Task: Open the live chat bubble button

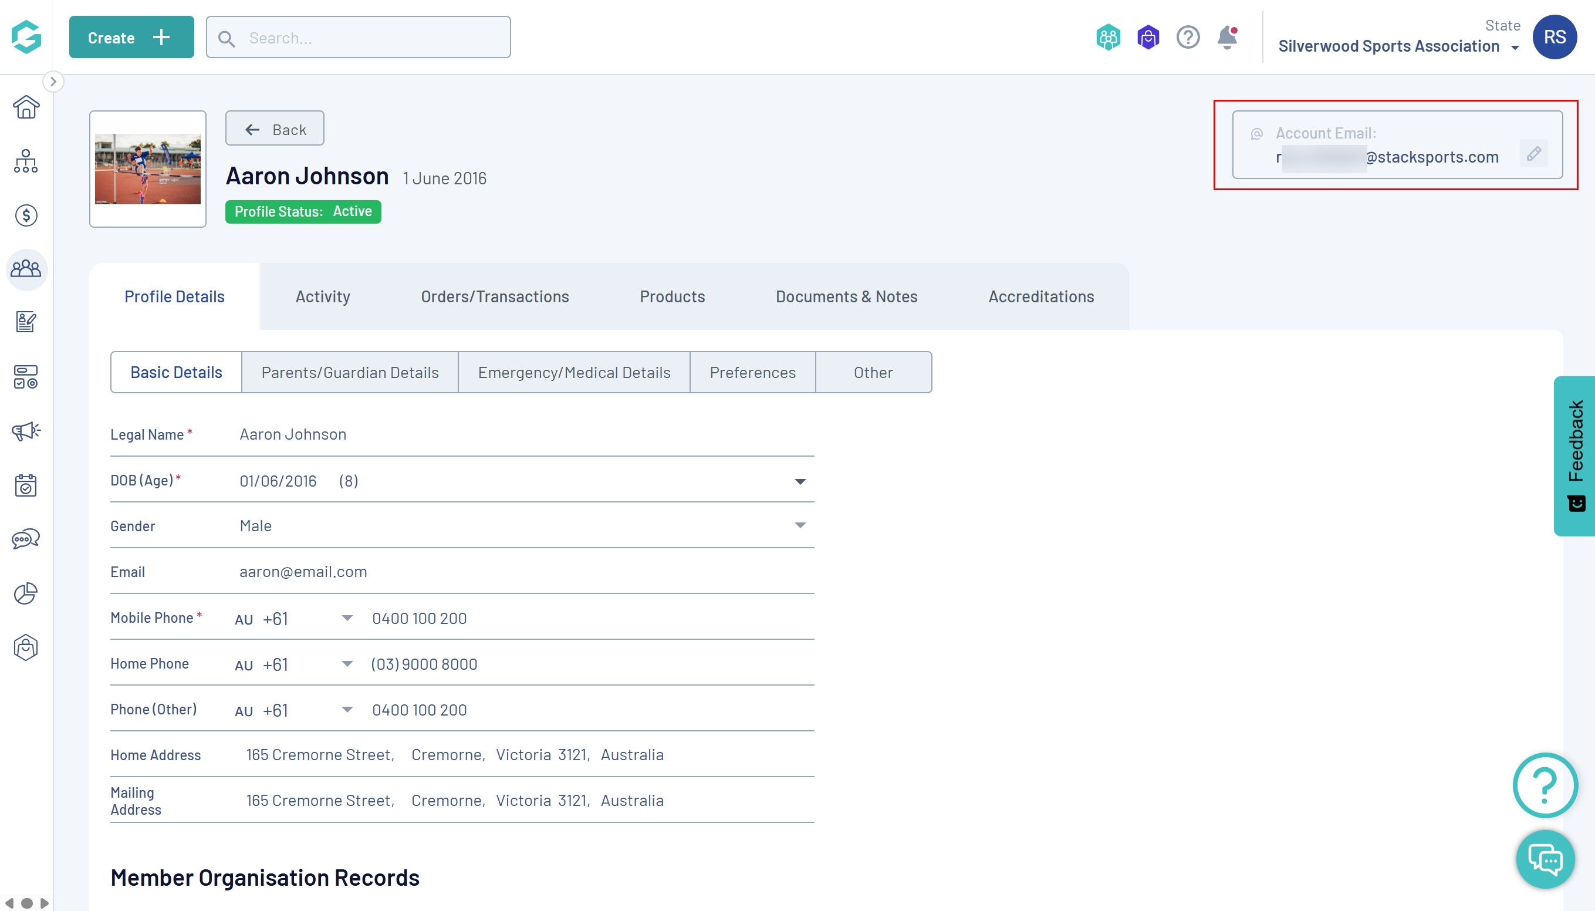Action: (x=1545, y=859)
